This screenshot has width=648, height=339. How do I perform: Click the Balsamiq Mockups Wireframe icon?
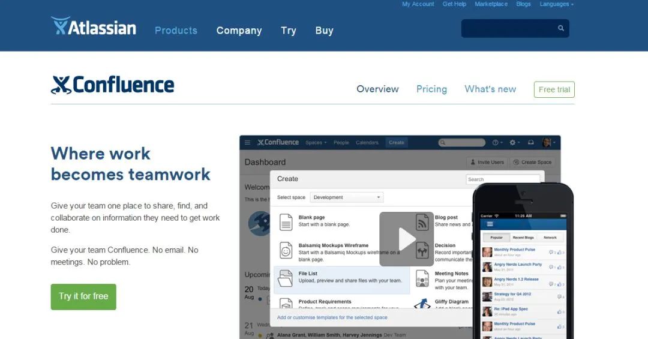pos(286,250)
